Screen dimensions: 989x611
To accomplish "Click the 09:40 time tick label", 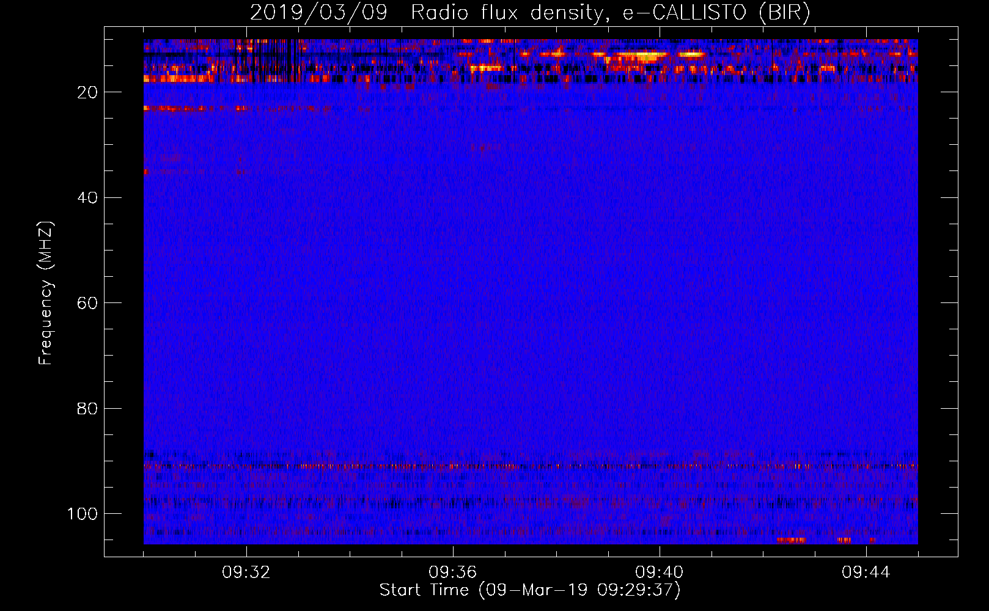I will pyautogui.click(x=660, y=573).
